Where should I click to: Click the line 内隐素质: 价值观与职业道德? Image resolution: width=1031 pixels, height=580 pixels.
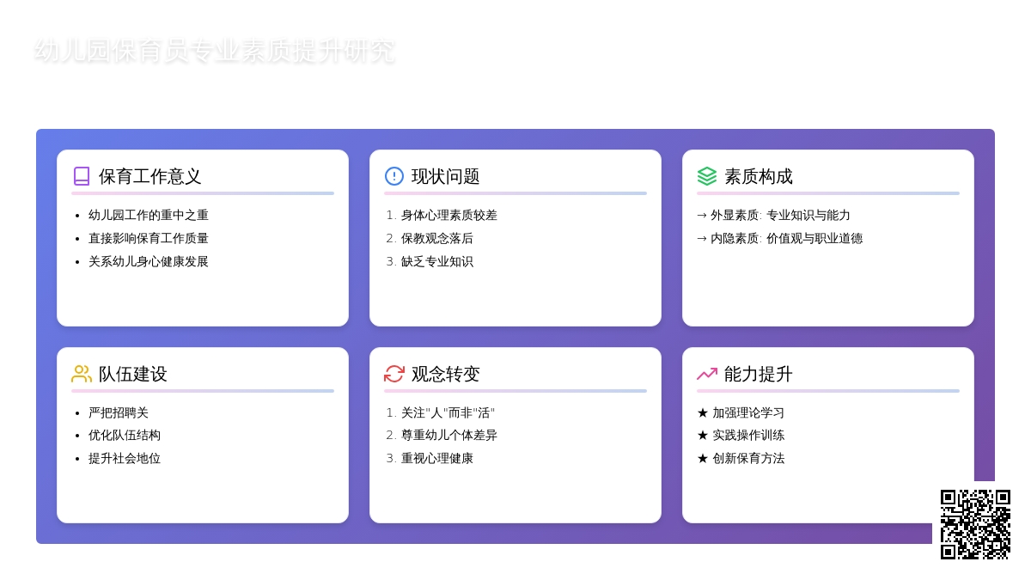coord(779,238)
